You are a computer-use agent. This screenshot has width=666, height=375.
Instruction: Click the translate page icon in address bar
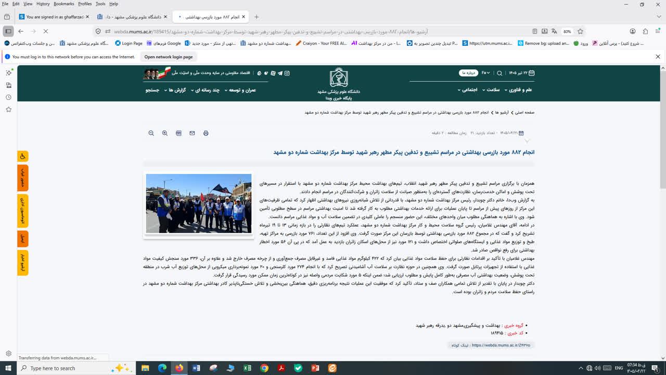click(x=554, y=31)
